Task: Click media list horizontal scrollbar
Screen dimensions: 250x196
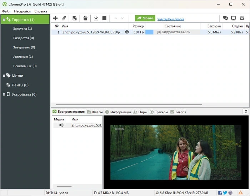Action: coord(64,186)
